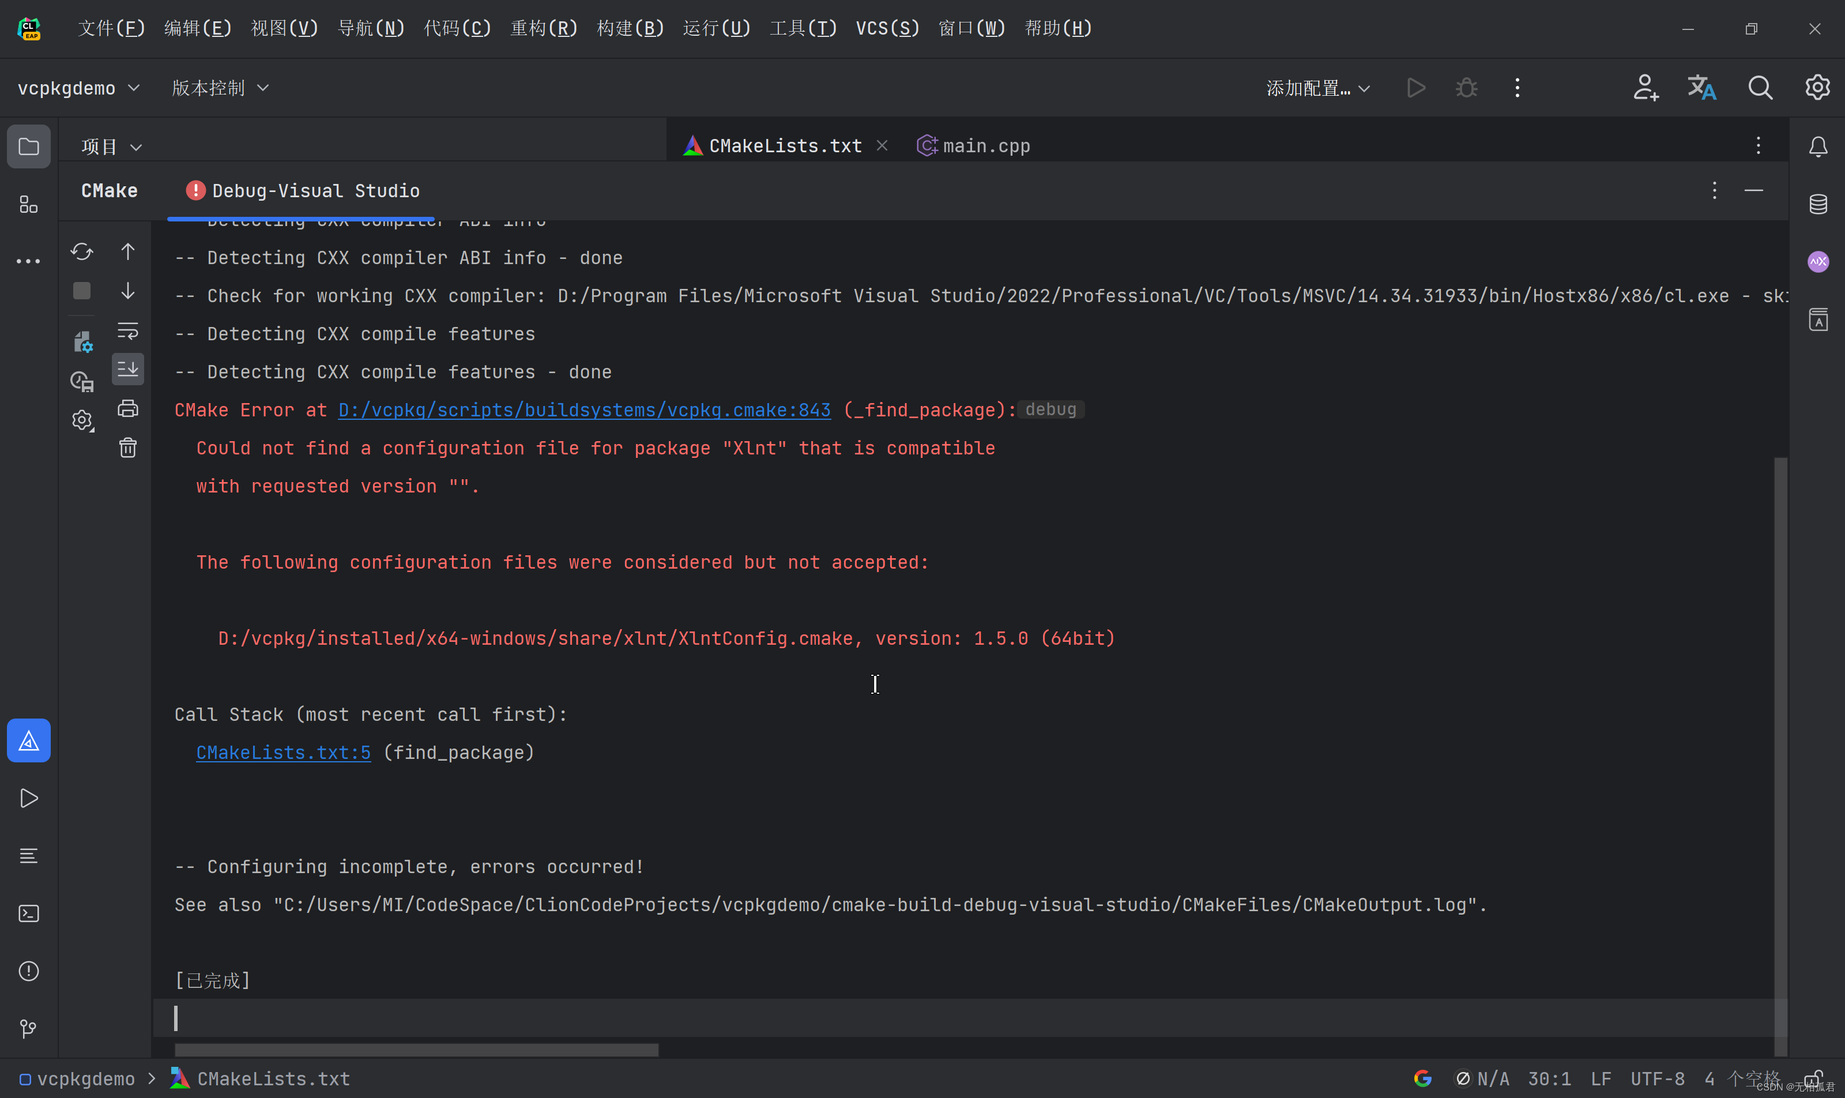Expand the vcpkgdemo project dropdown

click(78, 88)
